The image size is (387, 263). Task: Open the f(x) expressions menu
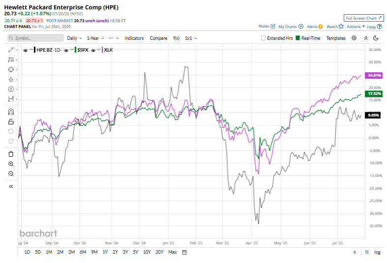176,38
